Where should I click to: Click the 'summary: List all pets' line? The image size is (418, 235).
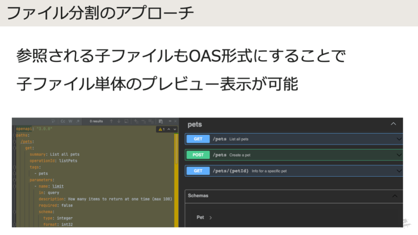click(55, 154)
